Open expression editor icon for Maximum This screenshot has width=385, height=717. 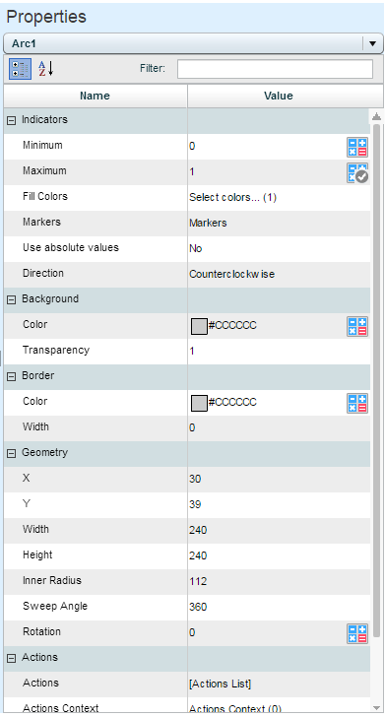356,173
